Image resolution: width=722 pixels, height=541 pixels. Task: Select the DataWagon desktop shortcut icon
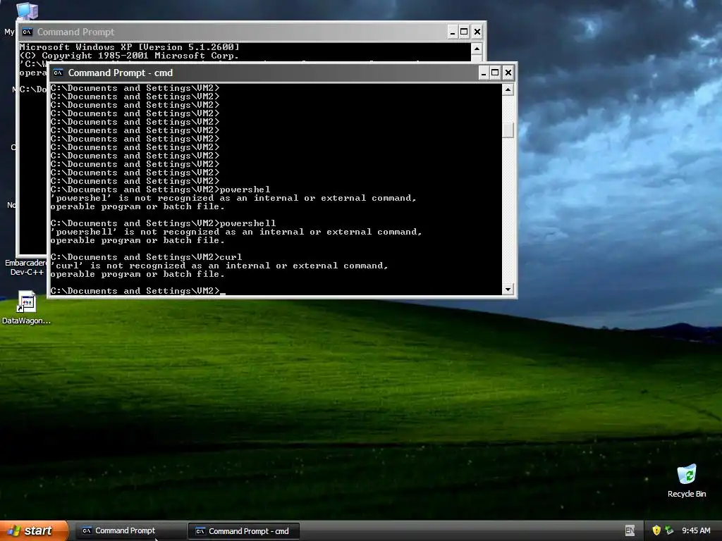click(26, 307)
